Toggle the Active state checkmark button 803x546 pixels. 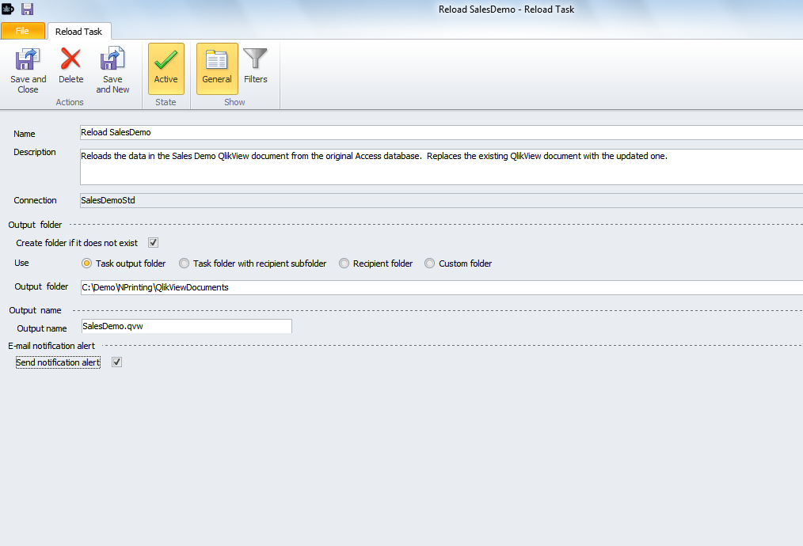point(166,69)
